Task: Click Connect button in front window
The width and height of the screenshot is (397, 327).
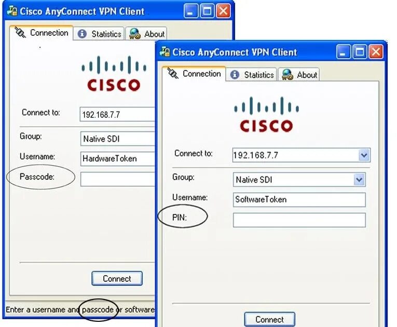Action: tap(270, 319)
